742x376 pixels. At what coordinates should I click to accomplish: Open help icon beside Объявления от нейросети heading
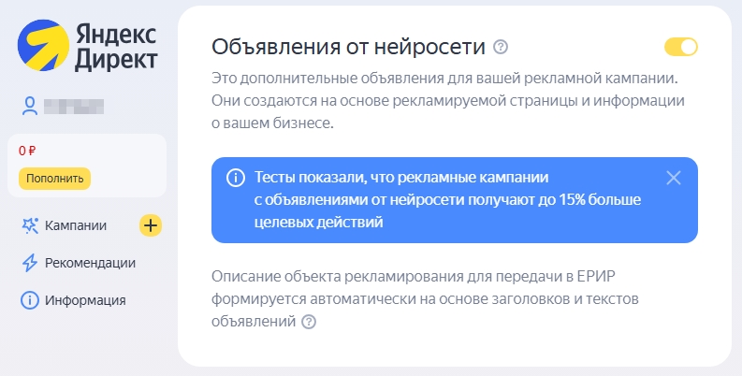click(501, 48)
